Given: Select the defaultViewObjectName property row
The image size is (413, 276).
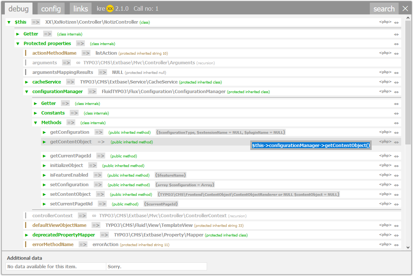Looking at the screenshot, I should [213, 225].
